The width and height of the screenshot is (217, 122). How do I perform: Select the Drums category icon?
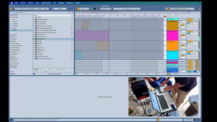11,41
